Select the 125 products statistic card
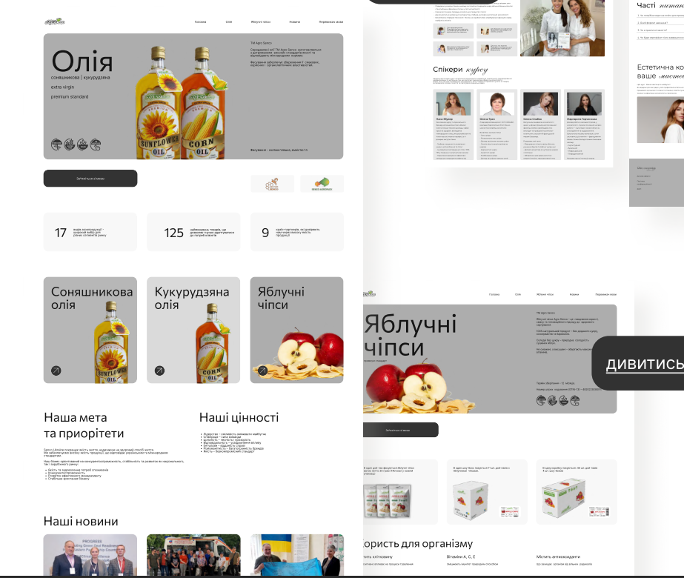Image resolution: width=684 pixels, height=578 pixels. point(193,232)
